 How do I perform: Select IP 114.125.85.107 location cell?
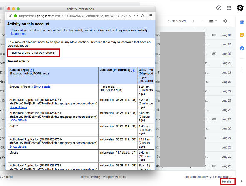click(118, 156)
